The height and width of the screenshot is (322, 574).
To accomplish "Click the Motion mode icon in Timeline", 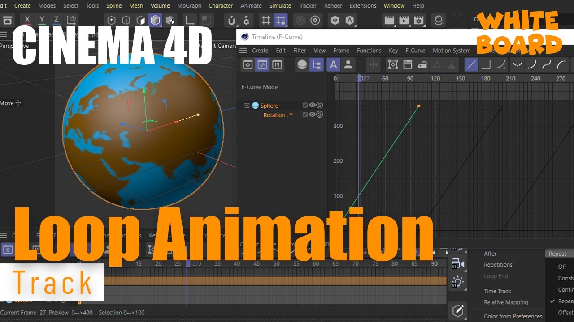I will pyautogui.click(x=277, y=65).
